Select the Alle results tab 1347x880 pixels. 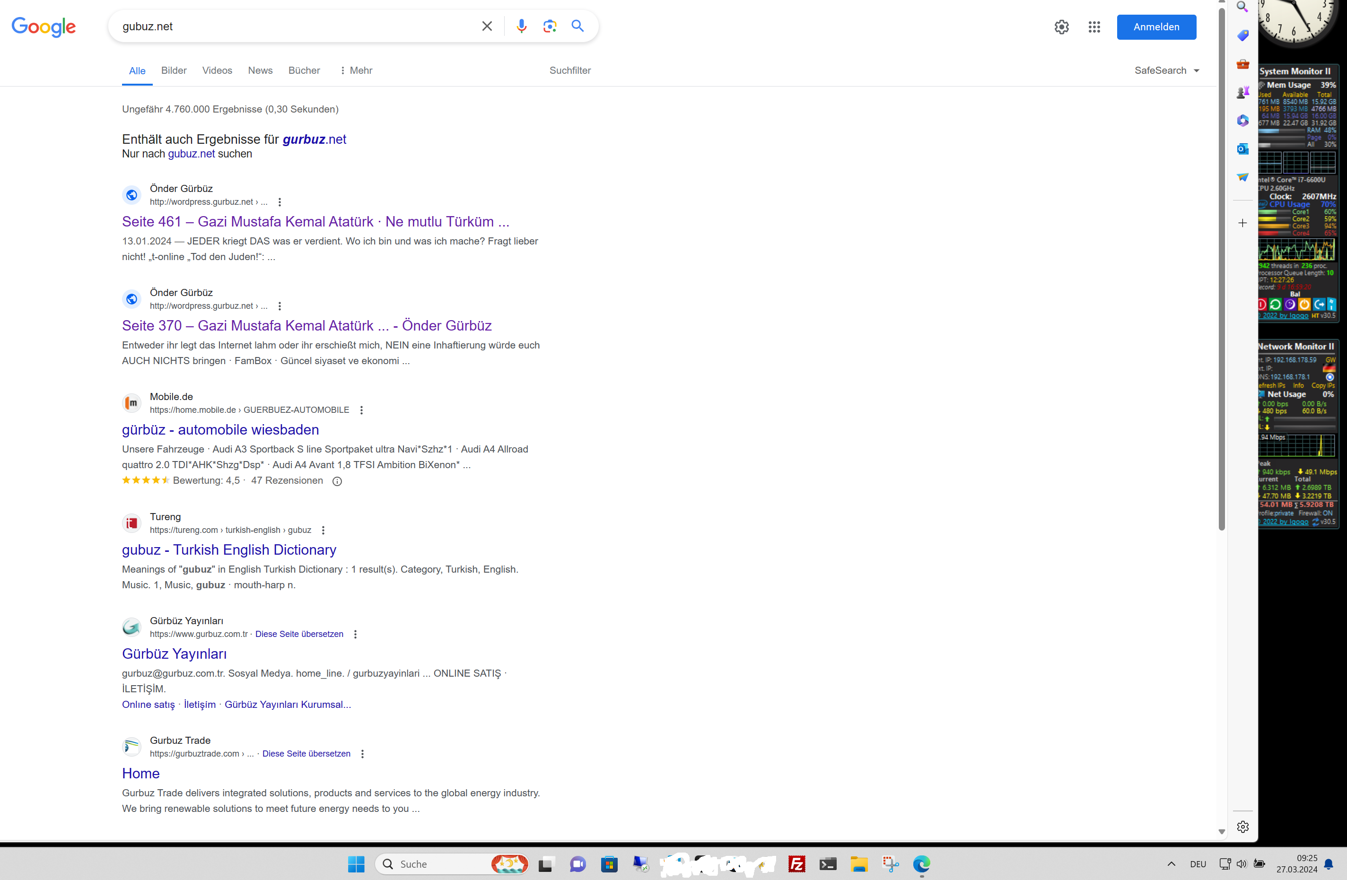tap(137, 71)
